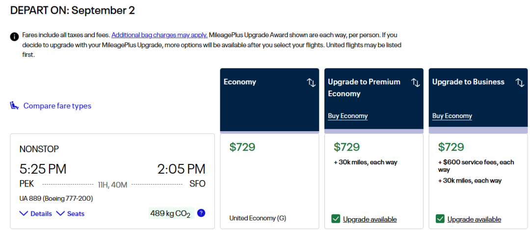Click Upgrade available link in Premium Economy
Image resolution: width=530 pixels, height=230 pixels.
pyautogui.click(x=370, y=219)
